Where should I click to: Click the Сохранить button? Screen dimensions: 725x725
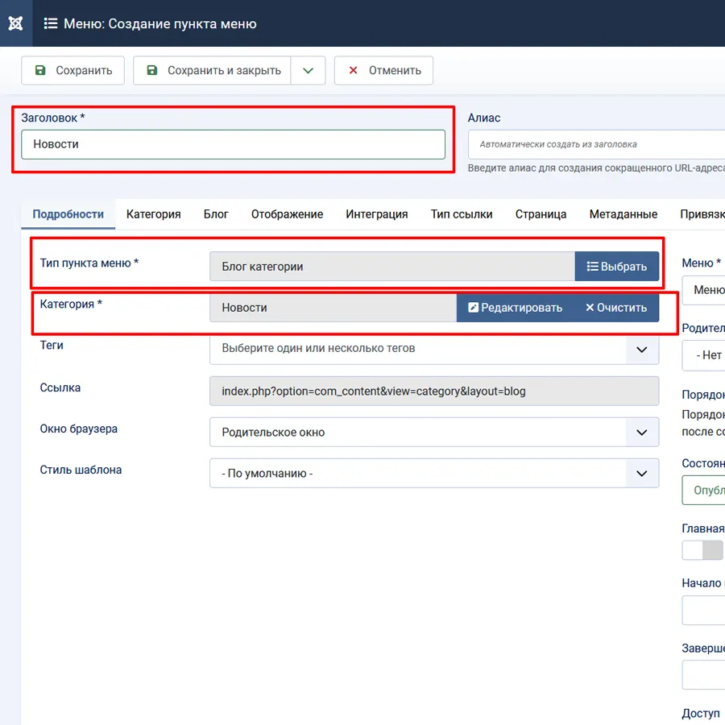coord(72,70)
